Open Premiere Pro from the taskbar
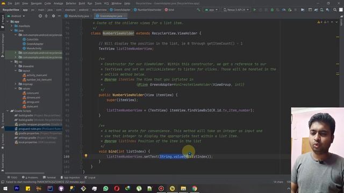 tap(17, 188)
